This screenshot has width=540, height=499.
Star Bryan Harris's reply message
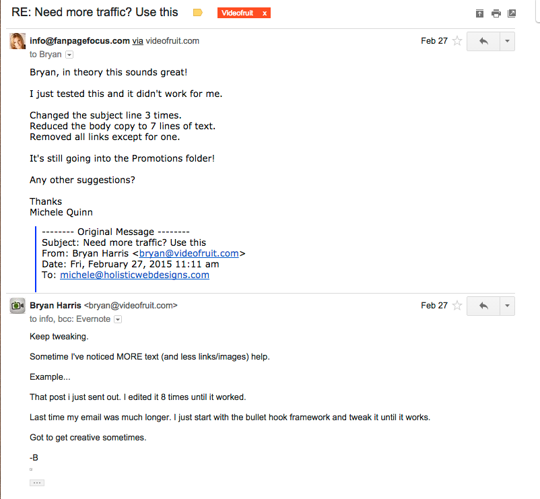click(x=457, y=306)
